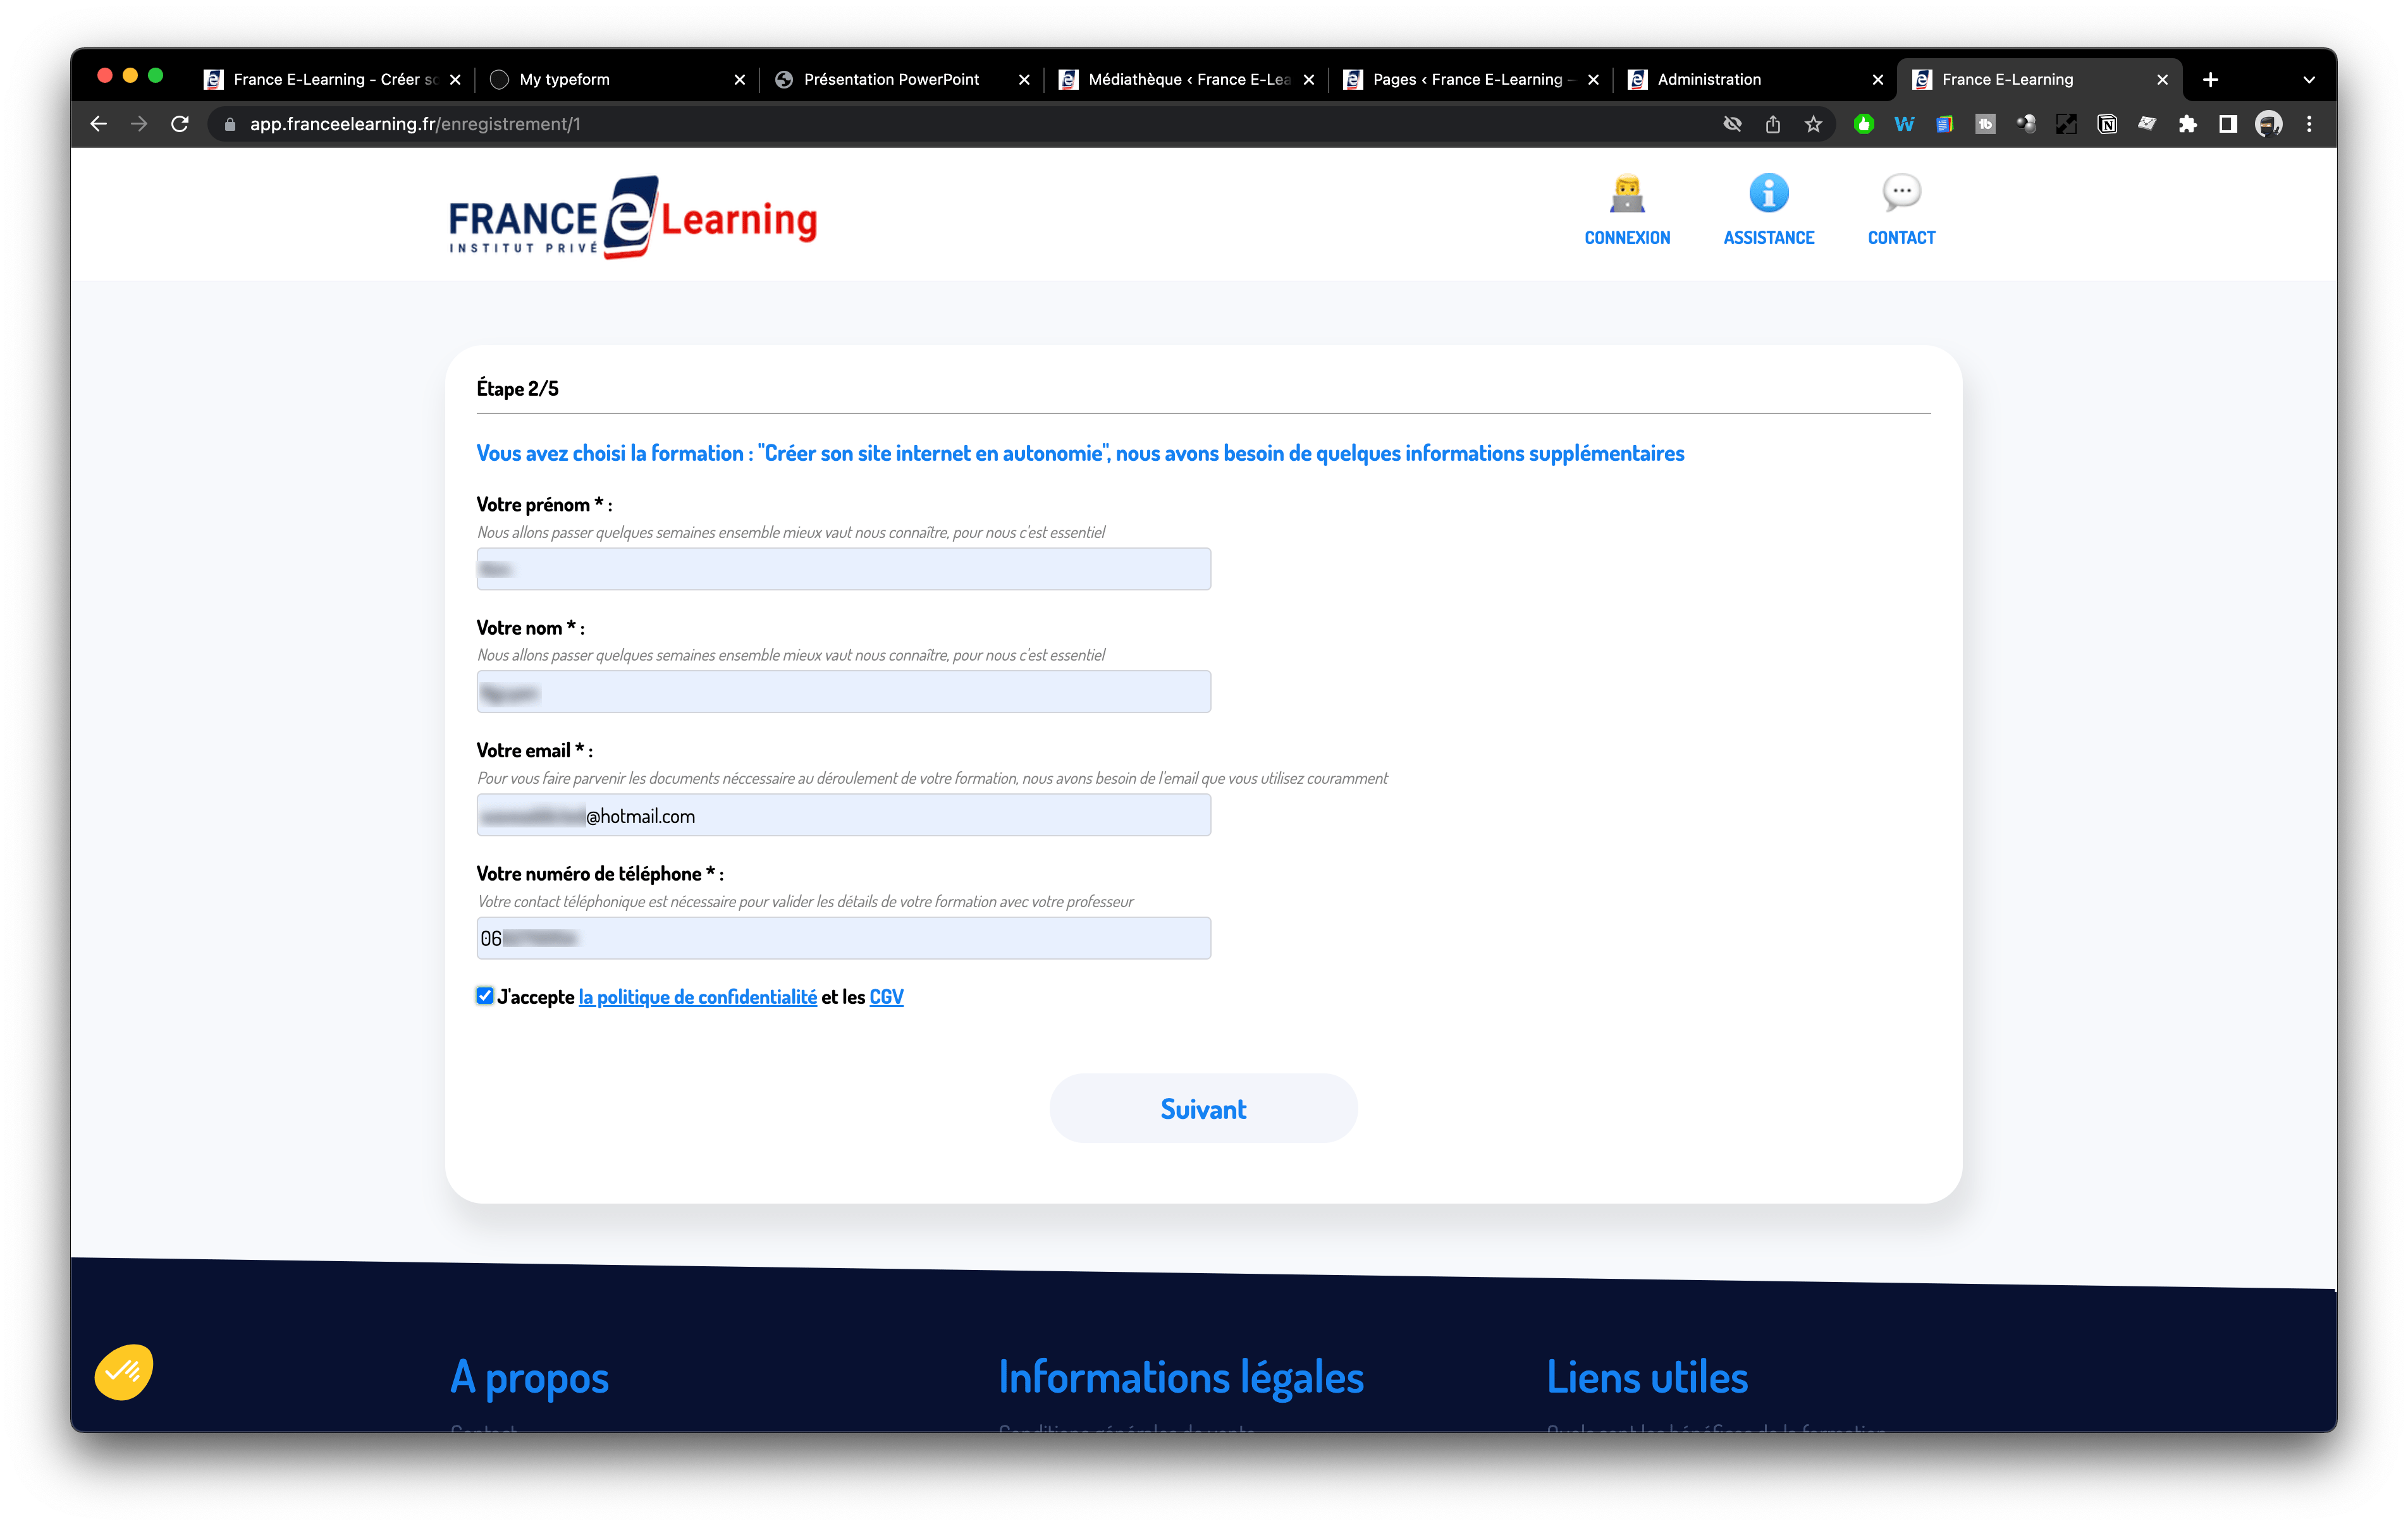Click the CONTACT speech bubble icon
Screen dimensions: 2408x1526
[1901, 193]
